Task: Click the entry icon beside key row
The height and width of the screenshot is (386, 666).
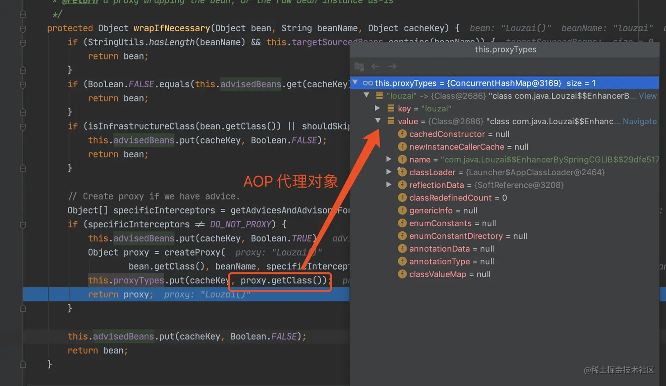Action: (391, 108)
